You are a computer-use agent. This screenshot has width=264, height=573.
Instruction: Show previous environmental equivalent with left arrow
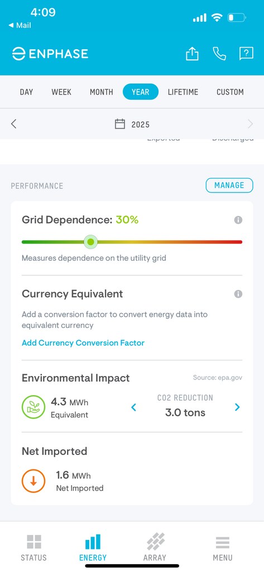(x=134, y=407)
